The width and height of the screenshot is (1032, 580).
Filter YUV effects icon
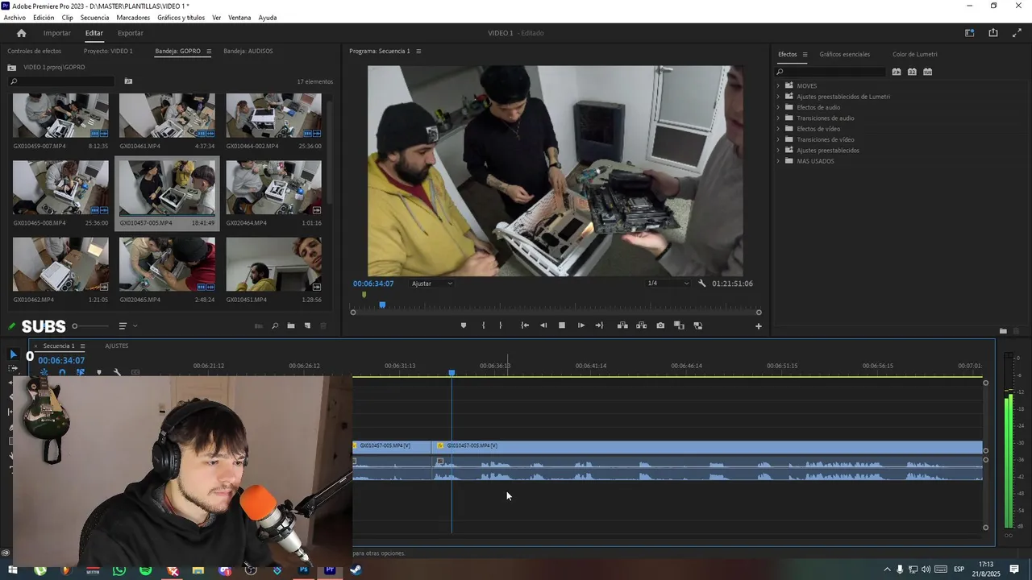click(x=928, y=72)
